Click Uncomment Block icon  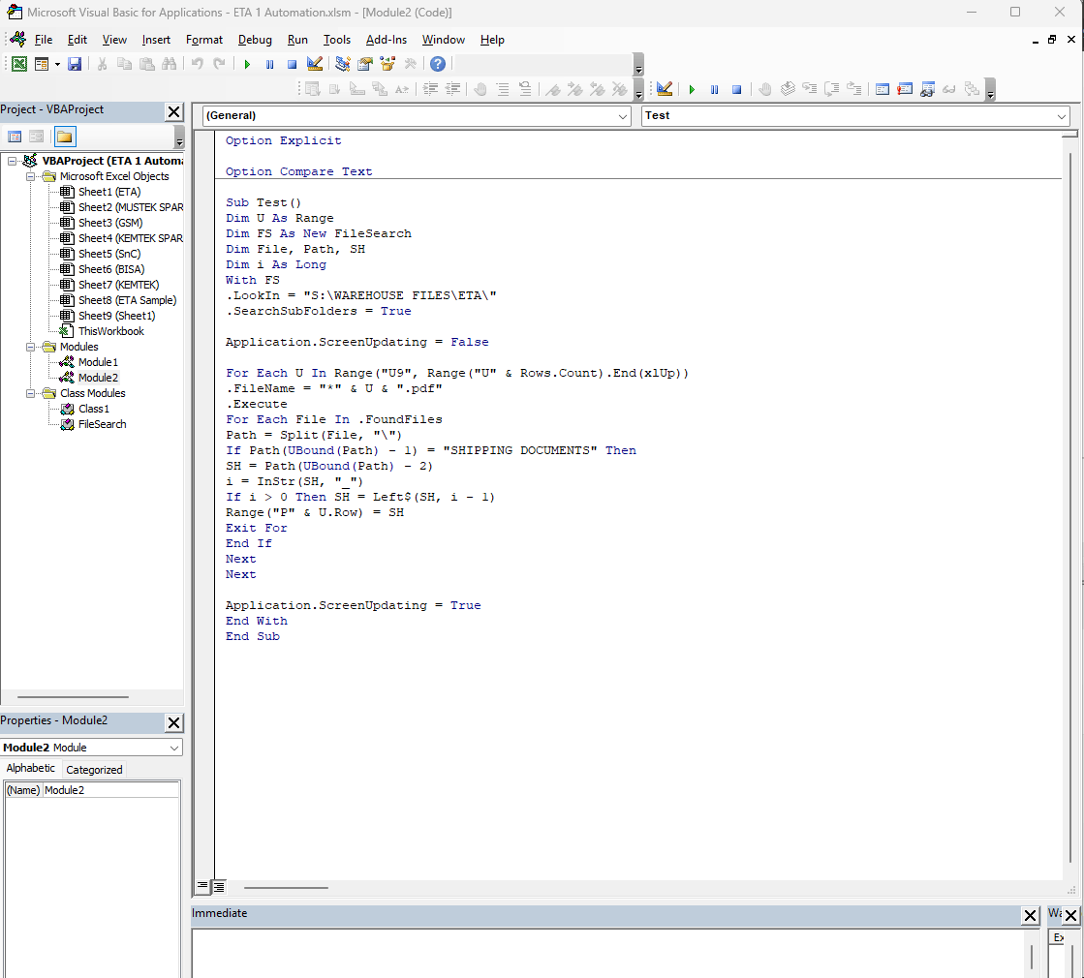pyautogui.click(x=525, y=89)
